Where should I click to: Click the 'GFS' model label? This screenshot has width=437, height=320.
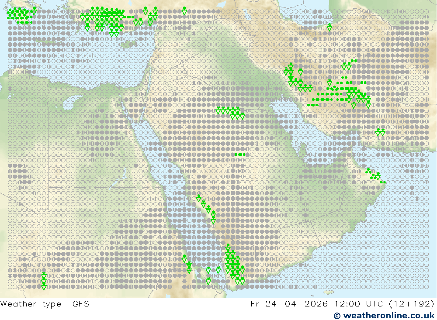pos(81,303)
